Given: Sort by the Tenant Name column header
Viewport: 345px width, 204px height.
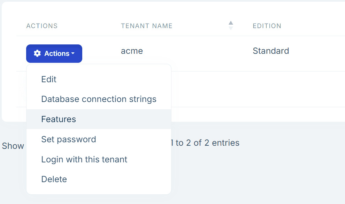Looking at the screenshot, I should point(147,26).
